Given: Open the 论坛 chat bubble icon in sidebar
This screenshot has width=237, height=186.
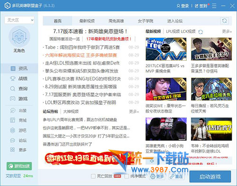Looking at the screenshot, I should click(13, 140).
